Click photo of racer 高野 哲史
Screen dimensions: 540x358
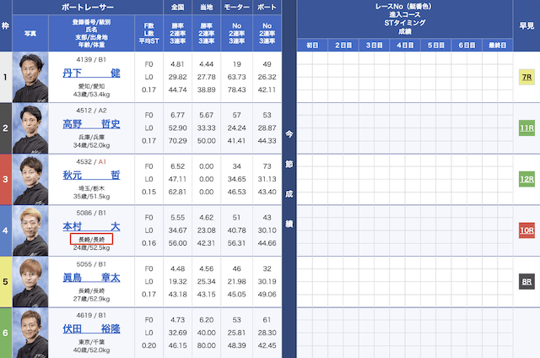(30, 128)
